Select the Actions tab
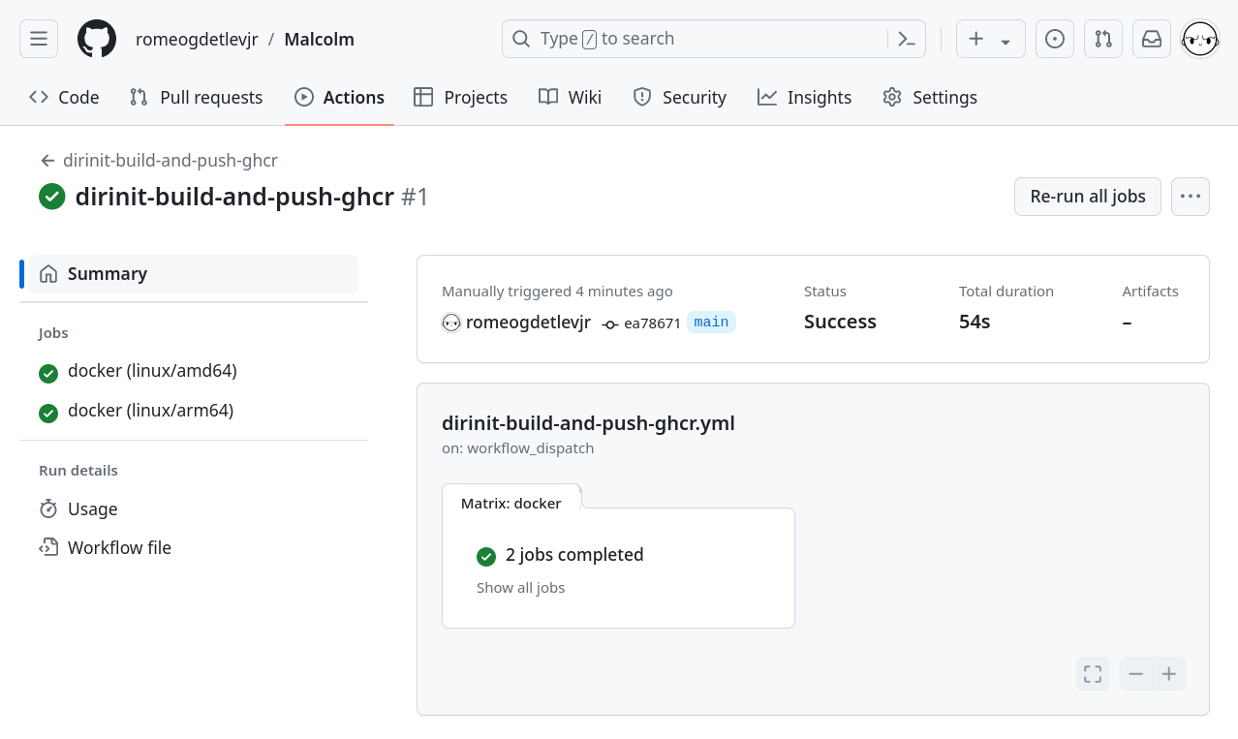The height and width of the screenshot is (739, 1238). click(x=339, y=97)
